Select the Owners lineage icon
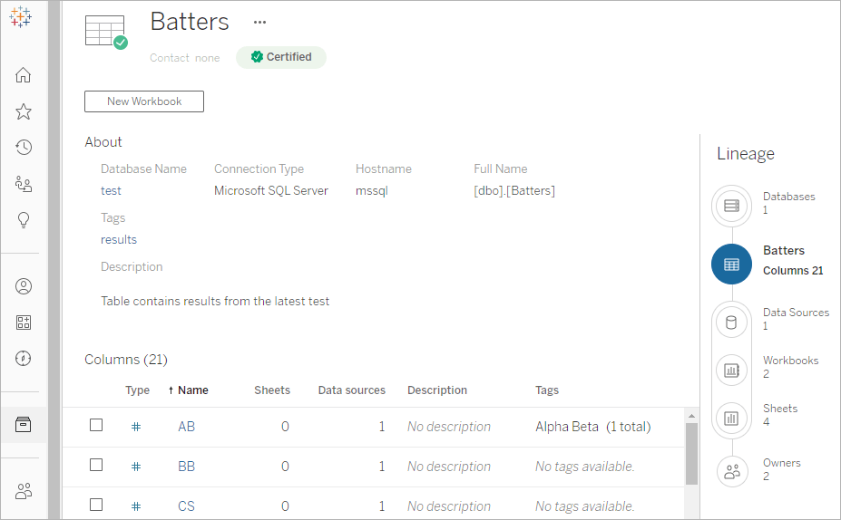This screenshot has height=520, width=841. 731,471
